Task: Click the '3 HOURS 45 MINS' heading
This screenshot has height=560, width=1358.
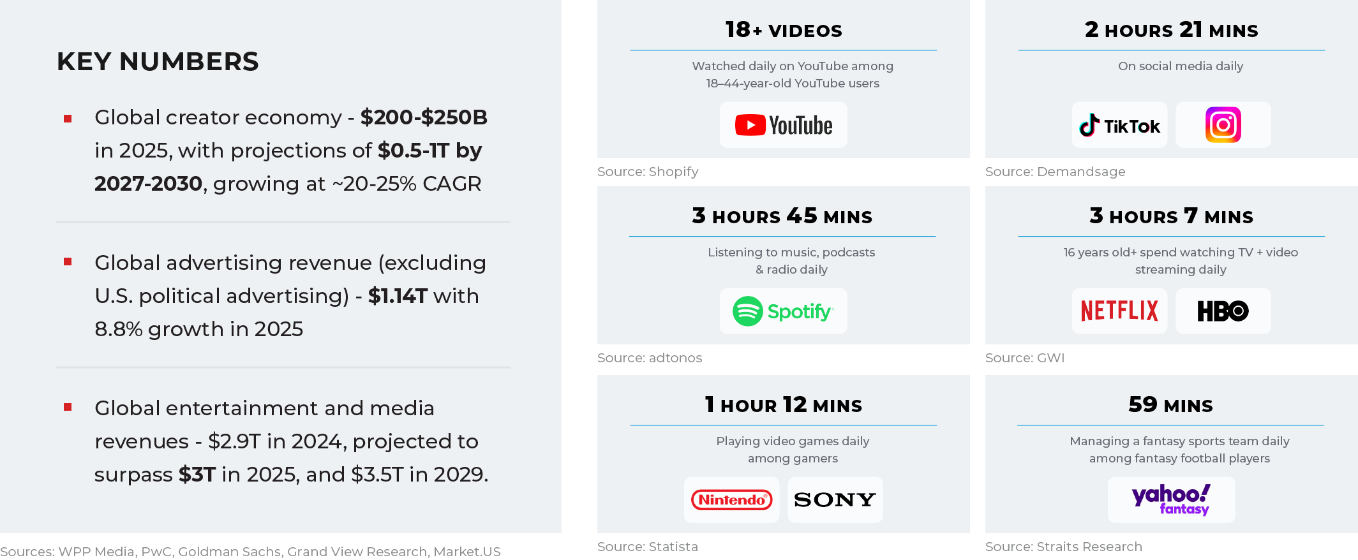Action: pos(782,216)
